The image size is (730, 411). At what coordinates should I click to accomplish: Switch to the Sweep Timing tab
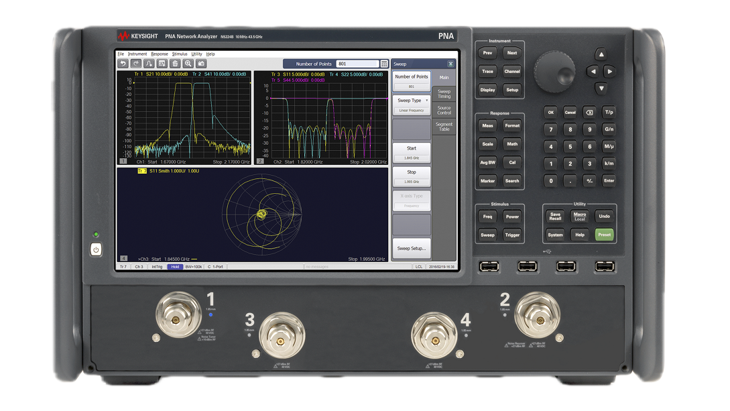click(444, 94)
